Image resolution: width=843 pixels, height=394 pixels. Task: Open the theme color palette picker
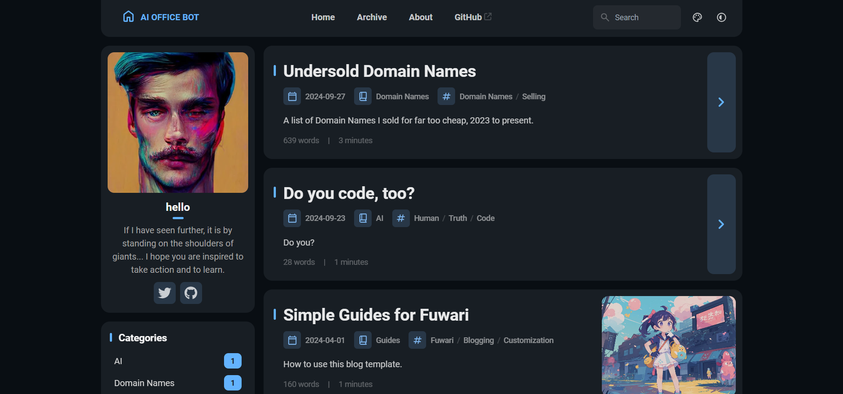(x=697, y=18)
